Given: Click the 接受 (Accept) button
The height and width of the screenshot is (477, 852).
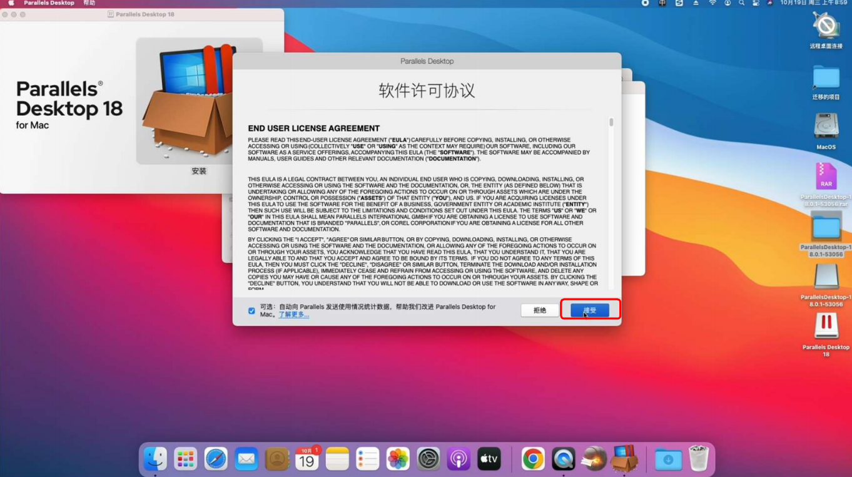Looking at the screenshot, I should click(x=590, y=310).
